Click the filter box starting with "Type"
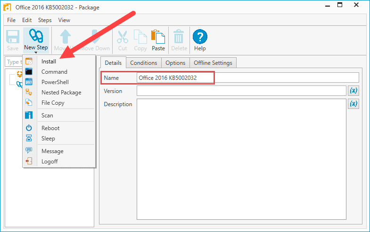 14,62
